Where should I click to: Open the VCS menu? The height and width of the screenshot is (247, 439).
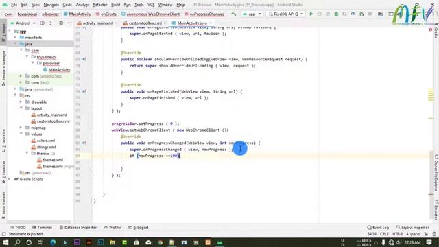(x=151, y=5)
